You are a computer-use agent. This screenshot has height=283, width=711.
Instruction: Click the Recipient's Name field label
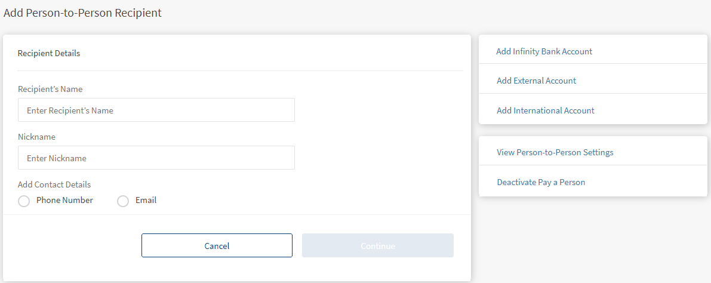tap(50, 89)
